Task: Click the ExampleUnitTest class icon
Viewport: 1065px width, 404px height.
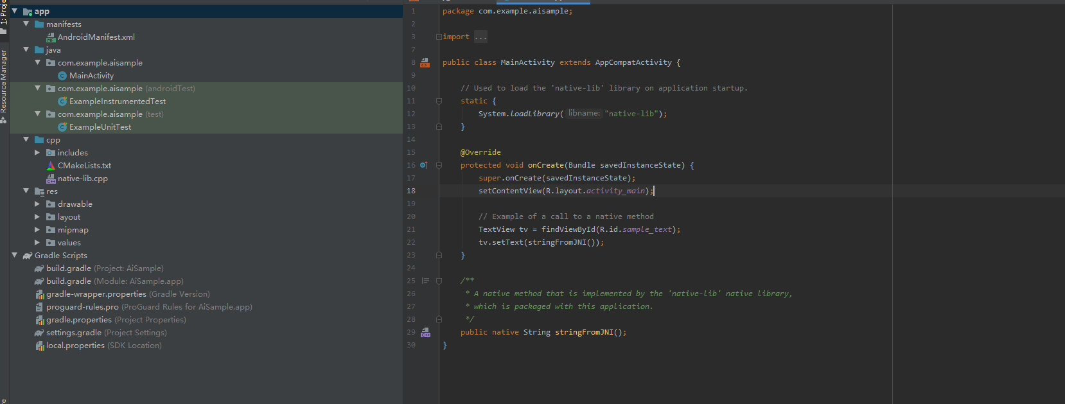Action: click(x=62, y=127)
